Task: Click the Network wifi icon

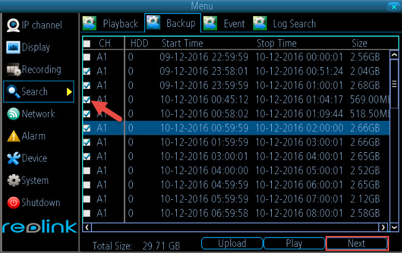Action: pyautogui.click(x=13, y=114)
